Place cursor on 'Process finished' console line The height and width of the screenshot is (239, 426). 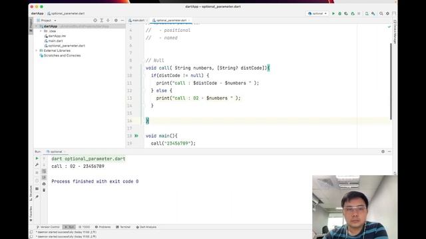tap(95, 181)
